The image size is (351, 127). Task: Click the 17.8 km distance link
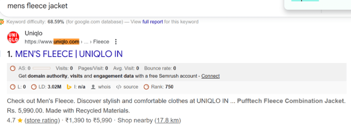(168, 120)
